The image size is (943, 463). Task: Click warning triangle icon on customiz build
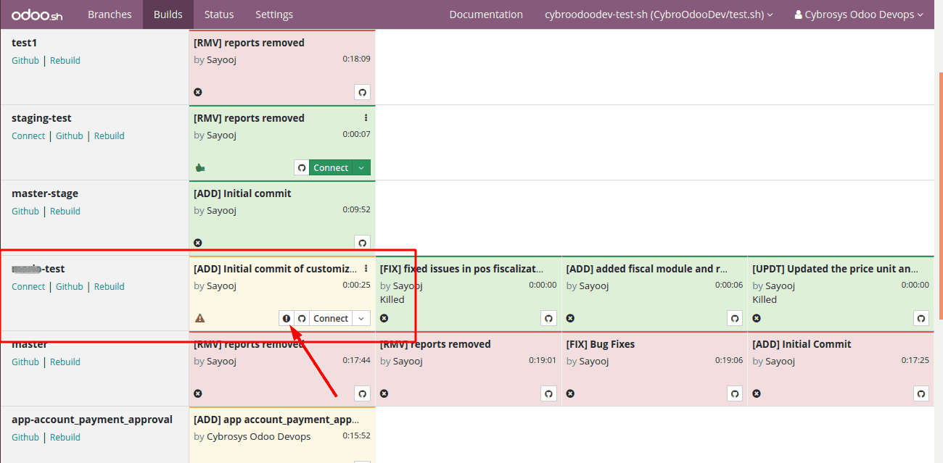click(x=200, y=318)
